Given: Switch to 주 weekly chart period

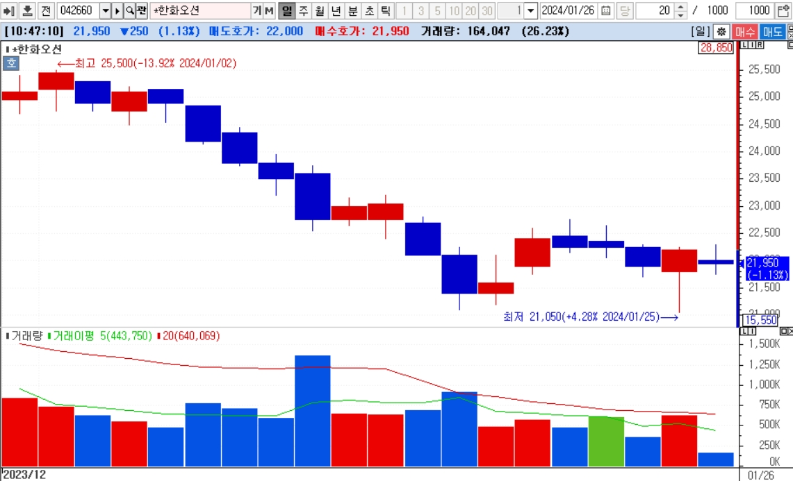Looking at the screenshot, I should pyautogui.click(x=304, y=10).
